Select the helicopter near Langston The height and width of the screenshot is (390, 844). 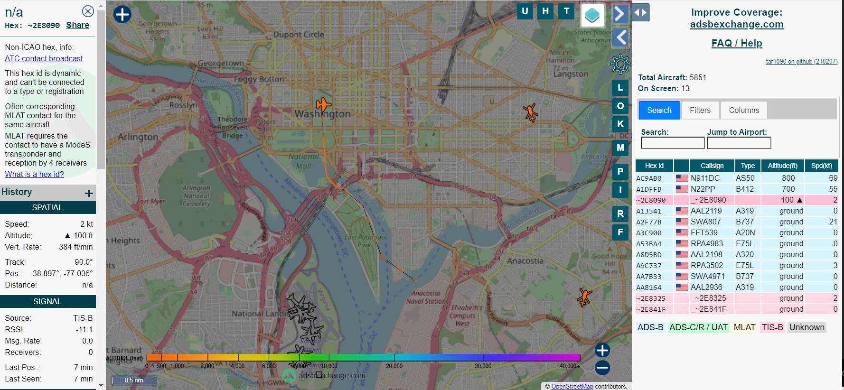point(530,113)
